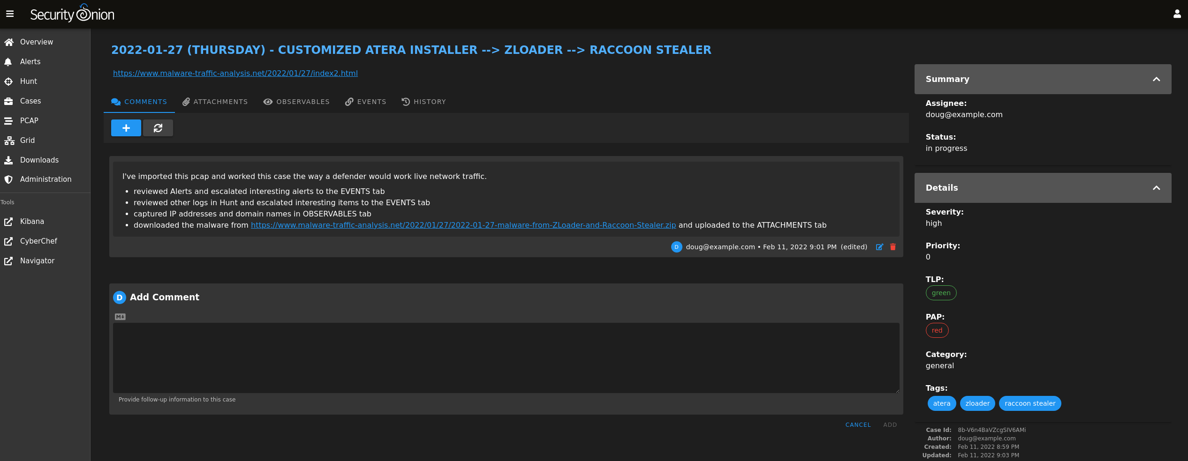Edit the comment by doug@example.com
This screenshot has height=461, width=1188.
879,247
